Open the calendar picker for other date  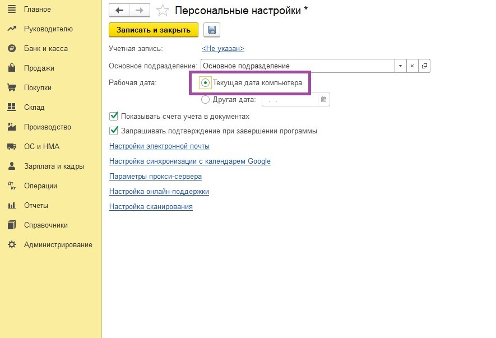point(324,100)
